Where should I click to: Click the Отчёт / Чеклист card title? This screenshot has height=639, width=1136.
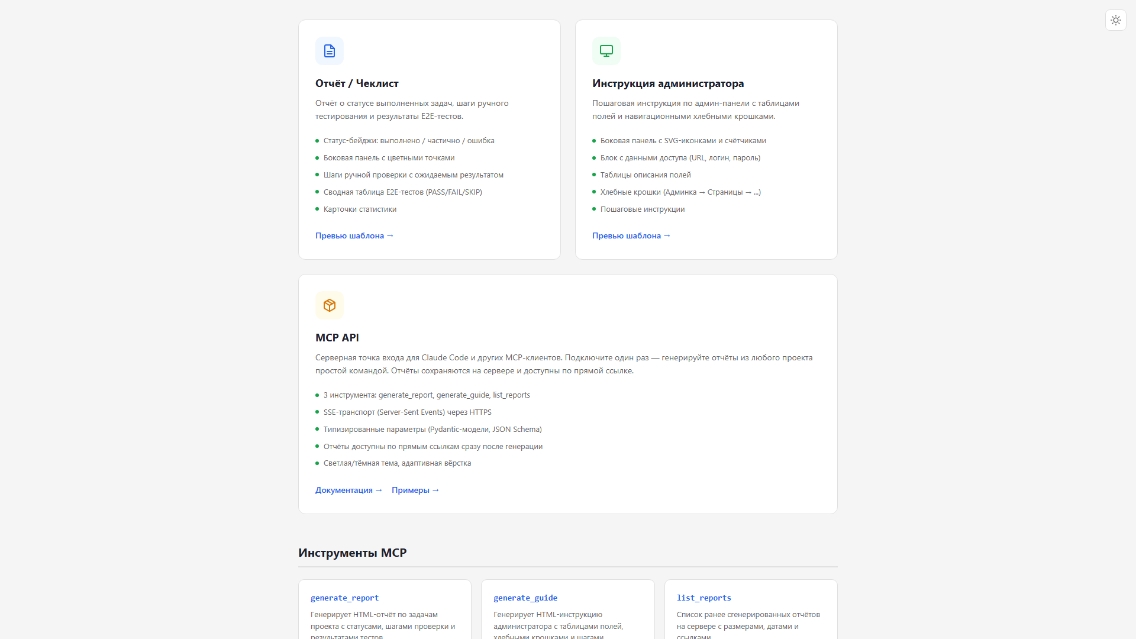[357, 83]
